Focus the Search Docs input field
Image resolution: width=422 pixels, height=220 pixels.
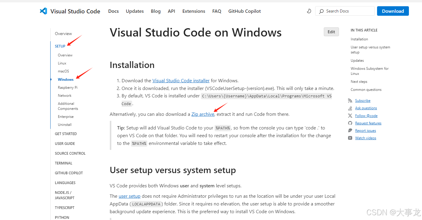[x=345, y=11]
